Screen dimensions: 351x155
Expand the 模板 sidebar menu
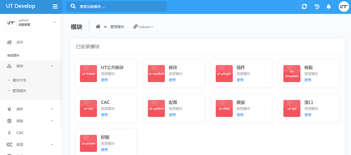coord(30,121)
